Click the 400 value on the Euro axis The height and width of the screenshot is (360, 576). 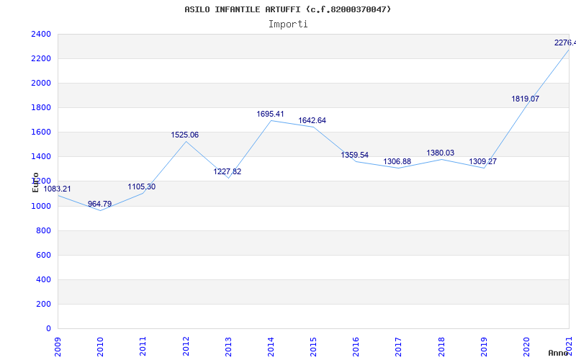[x=43, y=280]
